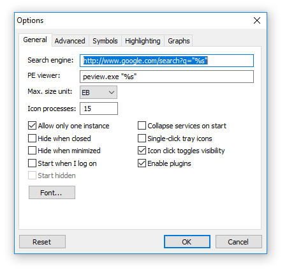Select the Highlighting tab
The width and height of the screenshot is (287, 270).
(143, 41)
